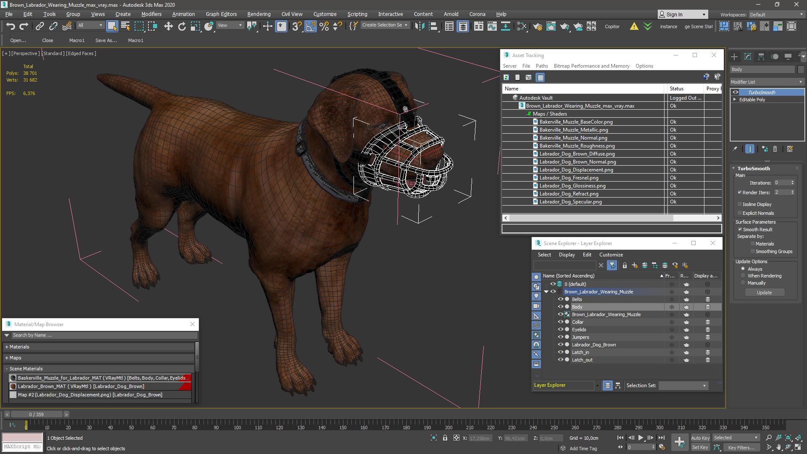Expand the Editable Poly stack entry
Viewport: 807px width, 454px height.
pyautogui.click(x=735, y=100)
